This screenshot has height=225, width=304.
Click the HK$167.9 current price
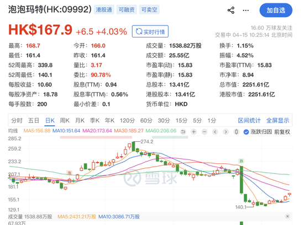(x=40, y=30)
